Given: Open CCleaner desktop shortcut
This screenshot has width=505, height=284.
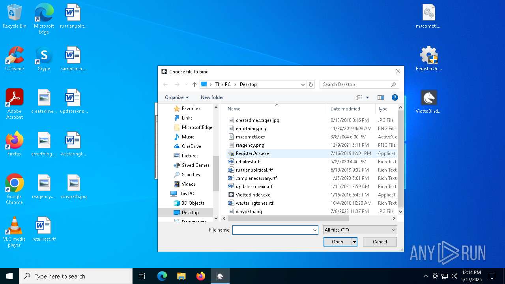Looking at the screenshot, I should click(15, 59).
